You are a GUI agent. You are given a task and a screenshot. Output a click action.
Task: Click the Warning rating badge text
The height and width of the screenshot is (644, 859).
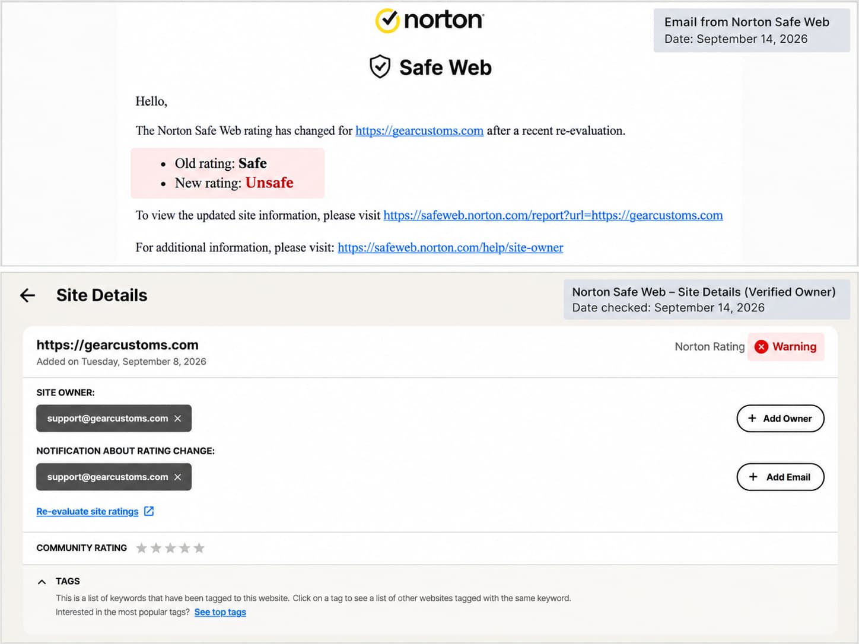pyautogui.click(x=794, y=347)
